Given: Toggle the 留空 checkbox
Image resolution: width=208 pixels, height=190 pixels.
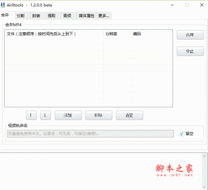Looking at the screenshot, I should pyautogui.click(x=182, y=134).
